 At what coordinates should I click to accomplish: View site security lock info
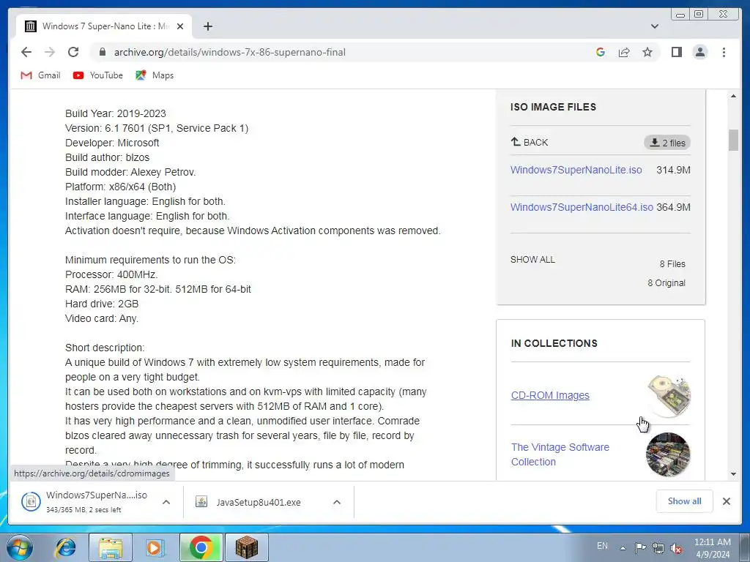(x=102, y=52)
